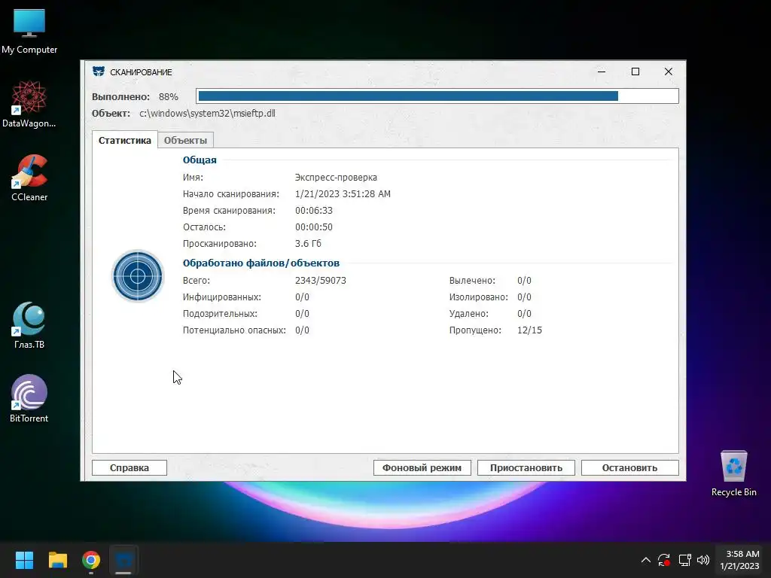Maximize the СКАНИРОВАНИЕ window

(635, 71)
